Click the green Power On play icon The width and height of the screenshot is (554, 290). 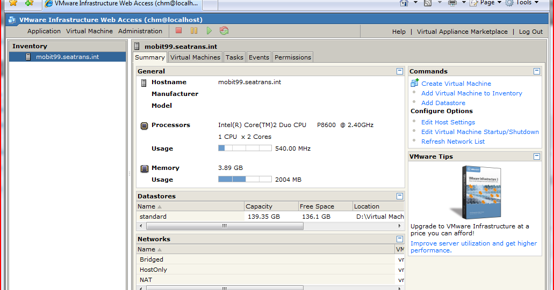(209, 31)
